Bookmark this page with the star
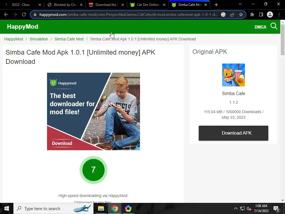The image size is (285, 214). 241,14
